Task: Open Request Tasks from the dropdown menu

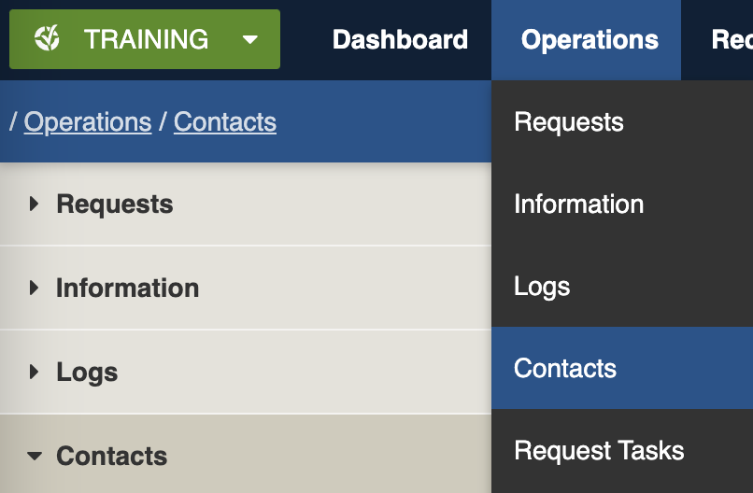Action: 599,451
